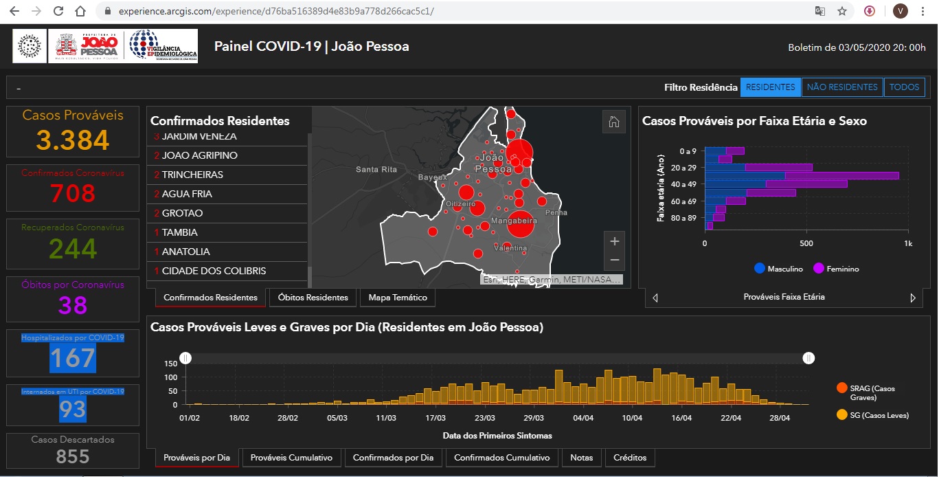Go to previous age chart with left arrow

click(655, 298)
